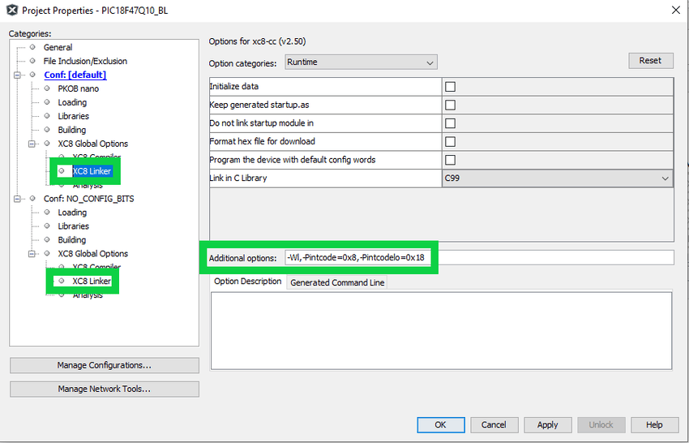Viewport: 689px width, 443px height.
Task: Select the PKOB nano tree item
Action: [x=78, y=88]
